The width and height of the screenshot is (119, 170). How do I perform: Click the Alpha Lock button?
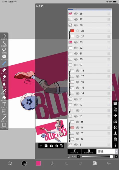[89, 151]
